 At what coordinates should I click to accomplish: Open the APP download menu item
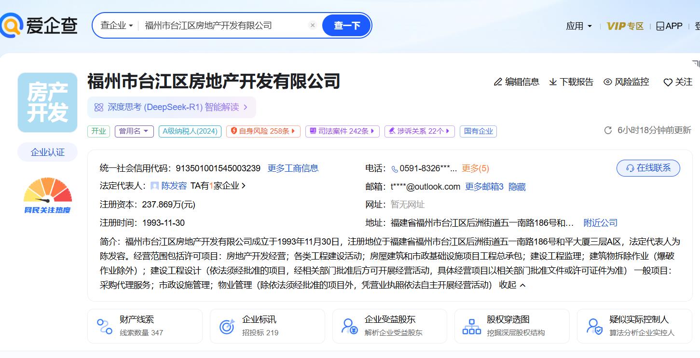(x=669, y=26)
